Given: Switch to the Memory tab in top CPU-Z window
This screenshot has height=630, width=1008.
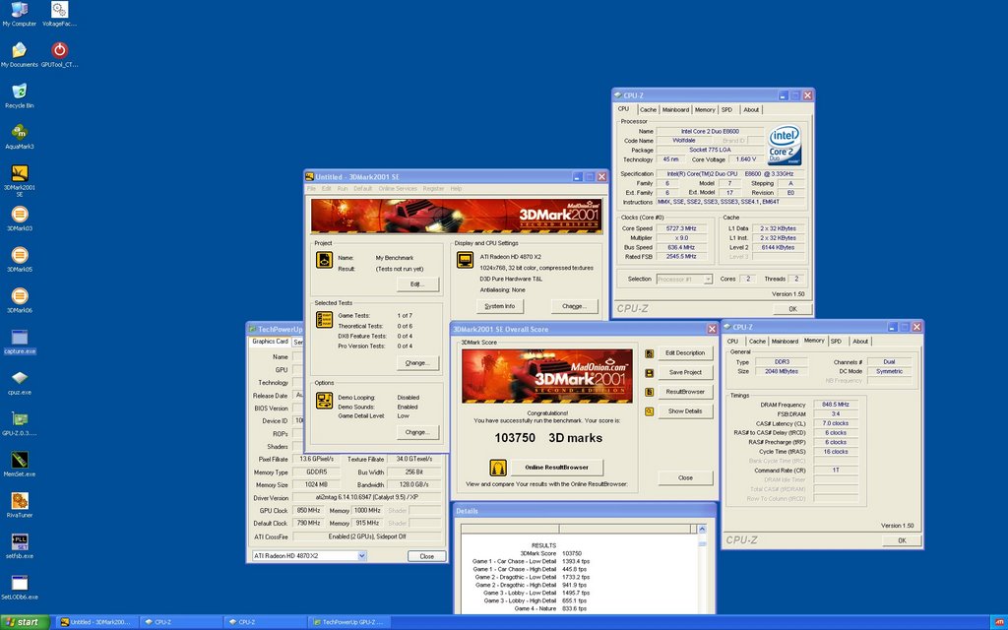Looking at the screenshot, I should 705,110.
